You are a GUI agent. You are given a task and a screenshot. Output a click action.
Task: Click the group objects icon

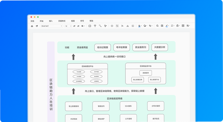tap(117, 26)
